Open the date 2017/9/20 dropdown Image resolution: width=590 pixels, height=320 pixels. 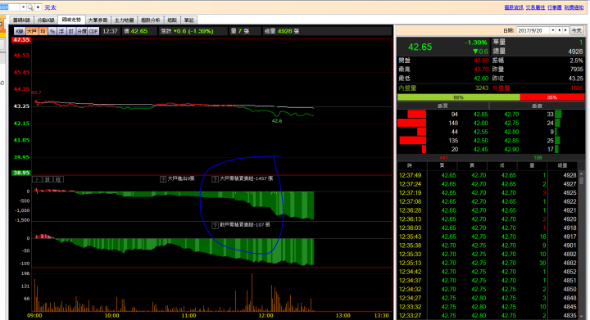pyautogui.click(x=552, y=30)
